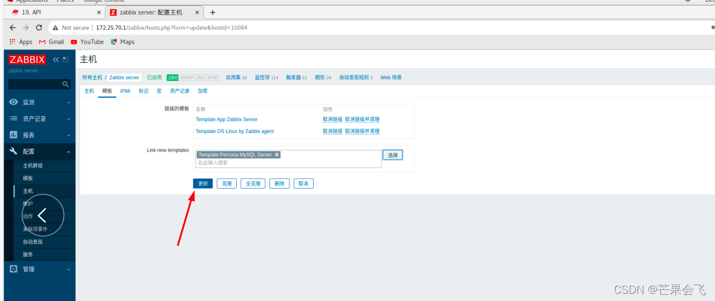Image resolution: width=715 pixels, height=301 pixels.
Task: Open the 自动发现规则 3 link
Action: point(355,77)
